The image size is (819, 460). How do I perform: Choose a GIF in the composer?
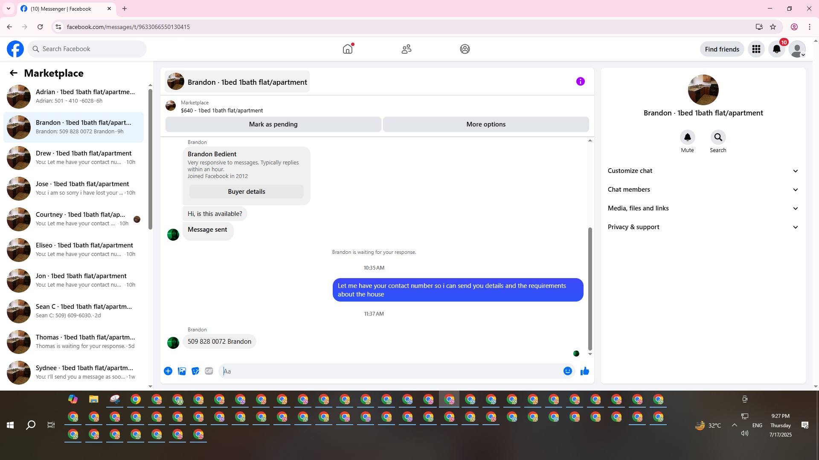tap(209, 371)
